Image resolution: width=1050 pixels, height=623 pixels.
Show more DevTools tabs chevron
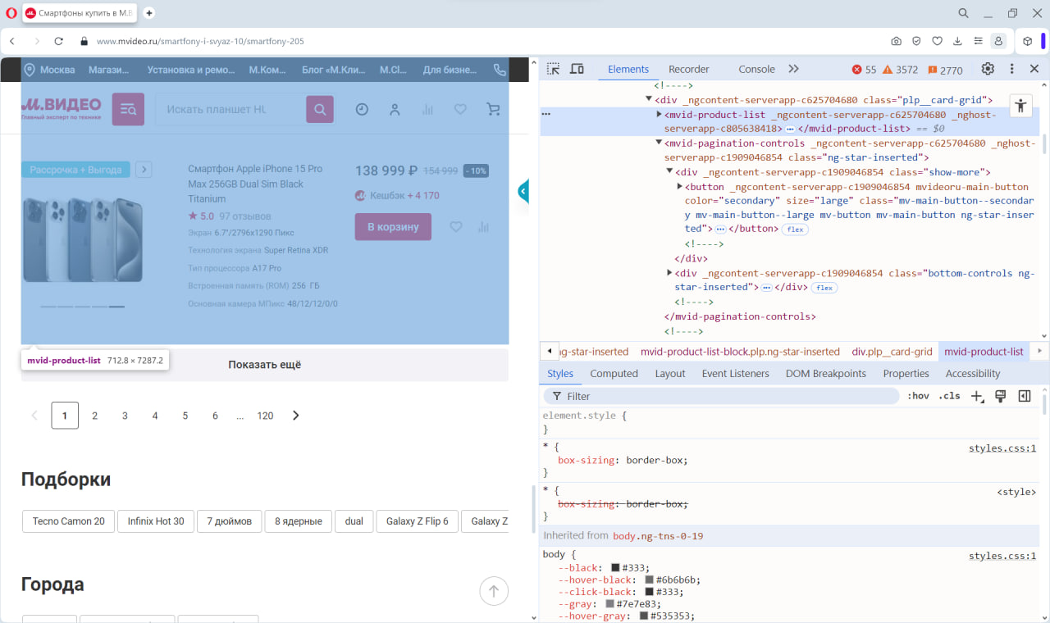(x=793, y=69)
